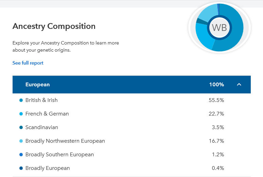Open the See full report link

(x=28, y=63)
